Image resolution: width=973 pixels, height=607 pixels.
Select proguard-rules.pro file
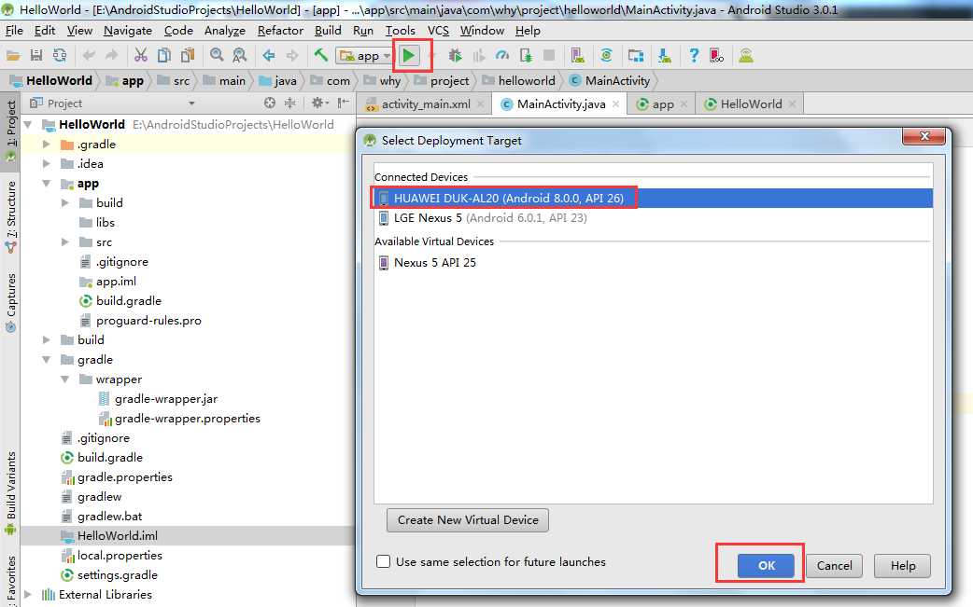[148, 321]
